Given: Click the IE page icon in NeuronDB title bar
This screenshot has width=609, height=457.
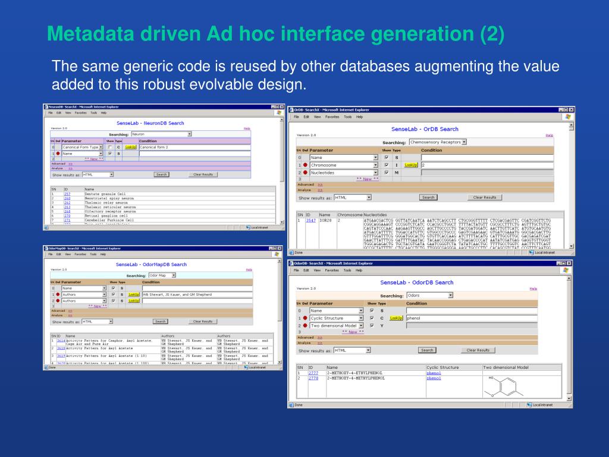Looking at the screenshot, I should (46, 107).
